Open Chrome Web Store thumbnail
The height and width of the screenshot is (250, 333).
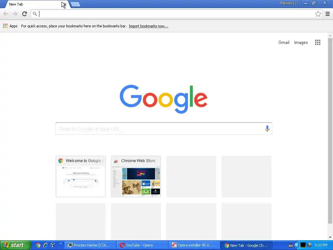click(x=136, y=176)
